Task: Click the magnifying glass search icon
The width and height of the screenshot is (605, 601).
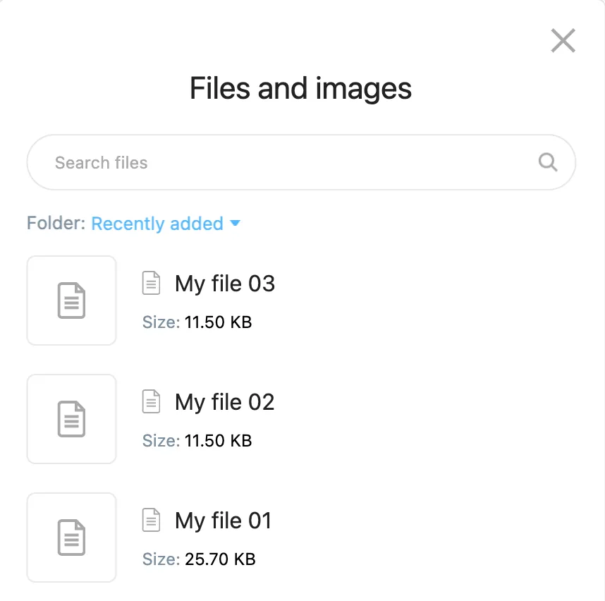Action: pos(548,162)
